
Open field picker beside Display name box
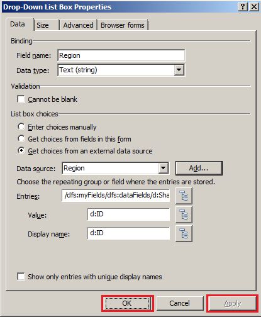[x=184, y=233]
